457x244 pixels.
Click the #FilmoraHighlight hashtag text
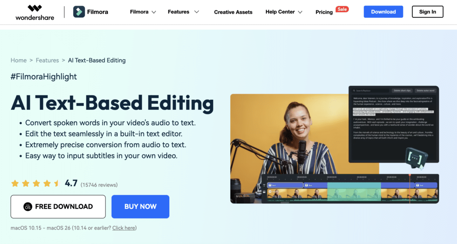click(x=44, y=77)
